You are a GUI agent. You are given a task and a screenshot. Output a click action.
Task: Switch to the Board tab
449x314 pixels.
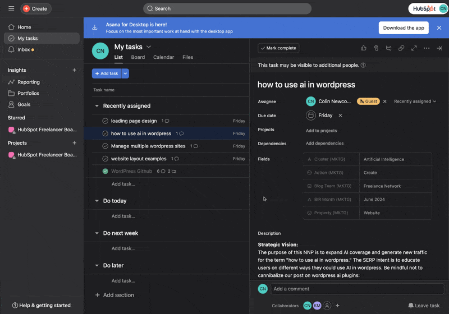(138, 57)
